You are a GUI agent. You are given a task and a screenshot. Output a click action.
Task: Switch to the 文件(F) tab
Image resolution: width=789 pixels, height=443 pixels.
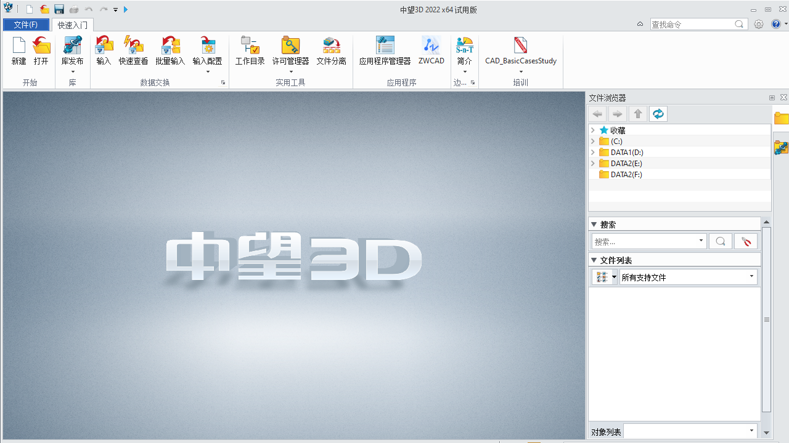(x=26, y=25)
